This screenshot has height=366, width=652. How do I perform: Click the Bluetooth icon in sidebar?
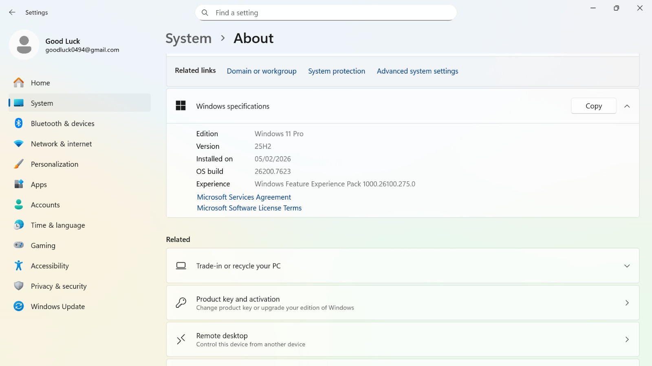[x=19, y=123]
